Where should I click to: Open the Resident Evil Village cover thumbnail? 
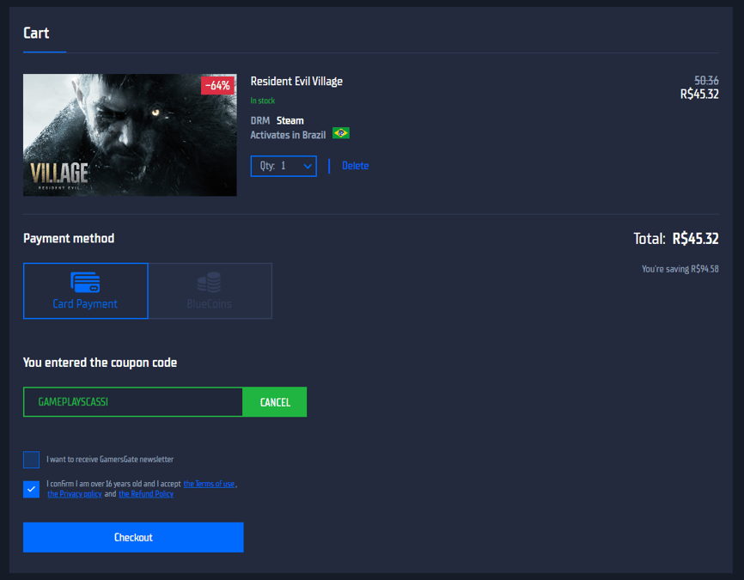[130, 135]
